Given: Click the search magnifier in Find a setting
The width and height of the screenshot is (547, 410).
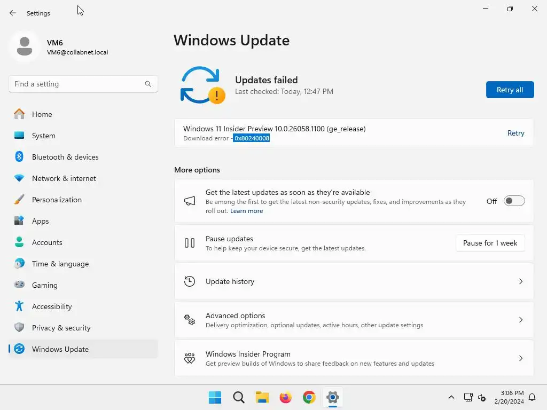Looking at the screenshot, I should click(x=148, y=84).
